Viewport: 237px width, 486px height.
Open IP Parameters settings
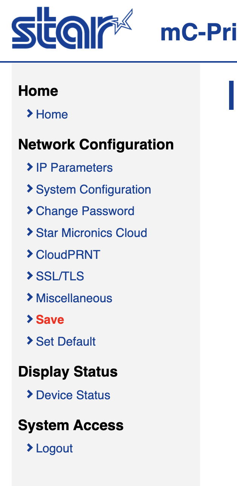[74, 168]
